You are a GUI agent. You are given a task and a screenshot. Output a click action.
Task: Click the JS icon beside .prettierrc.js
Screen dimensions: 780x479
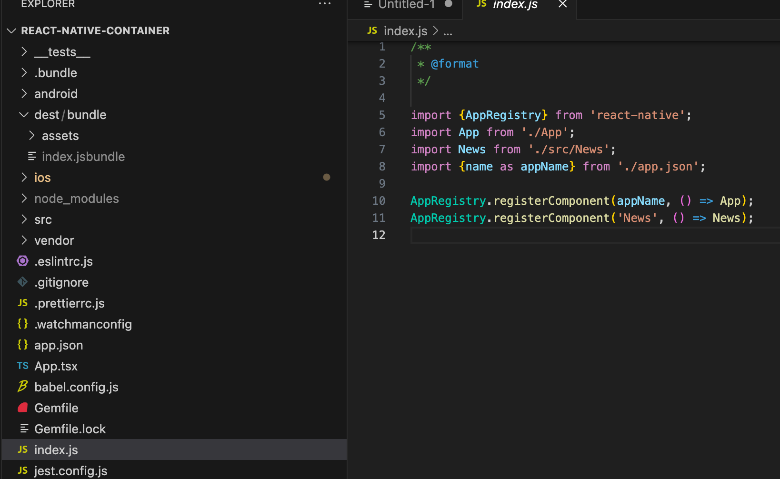22,303
